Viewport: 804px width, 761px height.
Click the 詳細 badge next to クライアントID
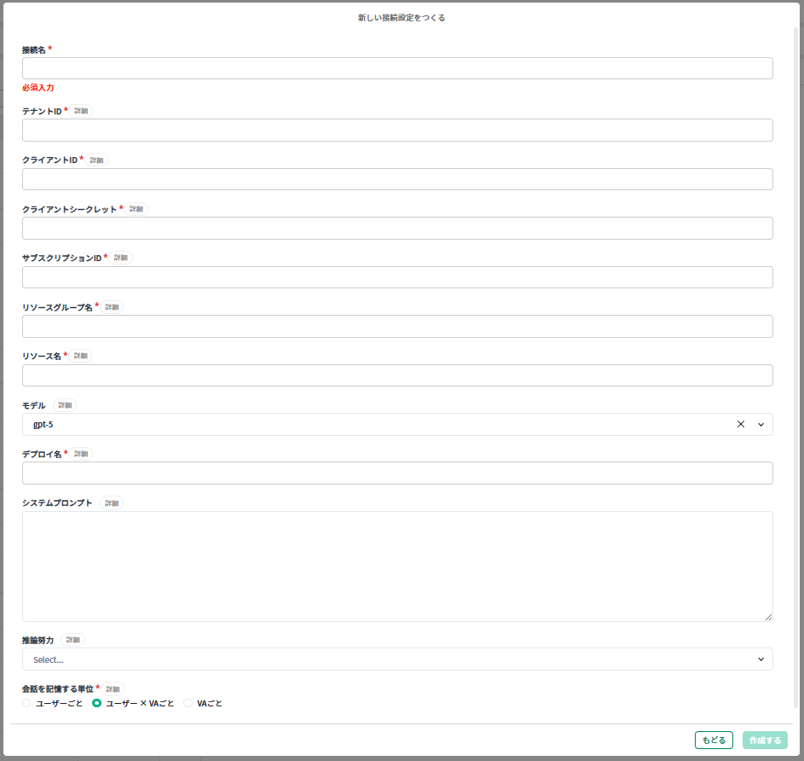[x=96, y=160]
